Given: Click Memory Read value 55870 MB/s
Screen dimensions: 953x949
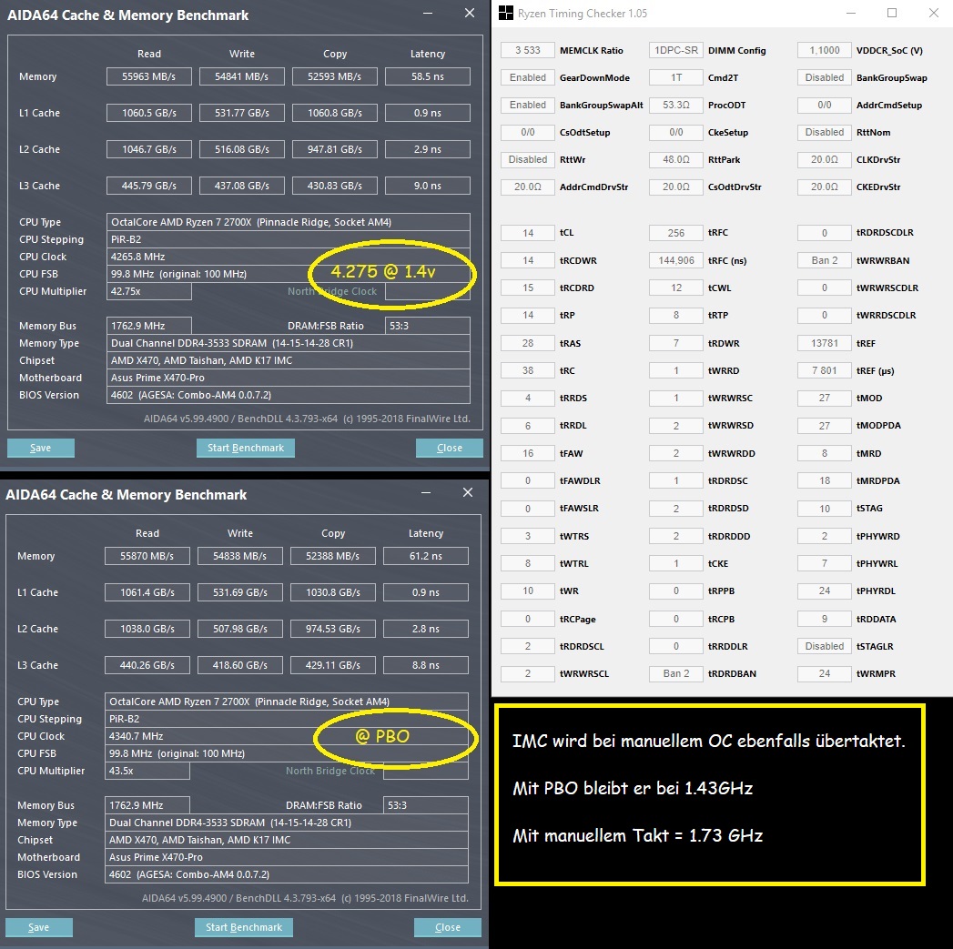Looking at the screenshot, I should coord(147,556).
